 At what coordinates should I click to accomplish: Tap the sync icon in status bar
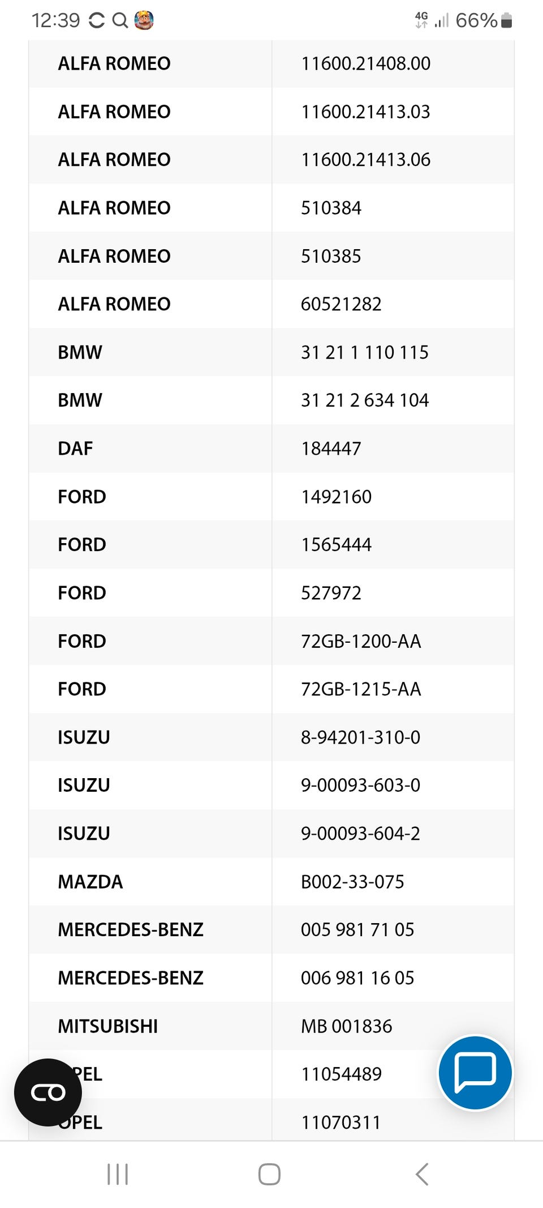point(97,20)
